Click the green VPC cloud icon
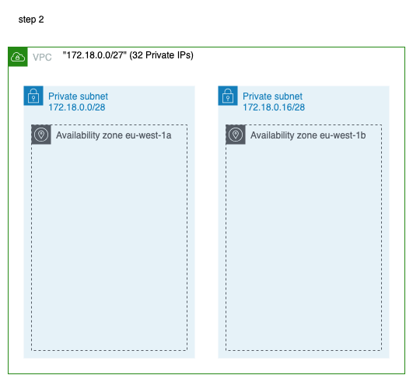 coord(18,57)
